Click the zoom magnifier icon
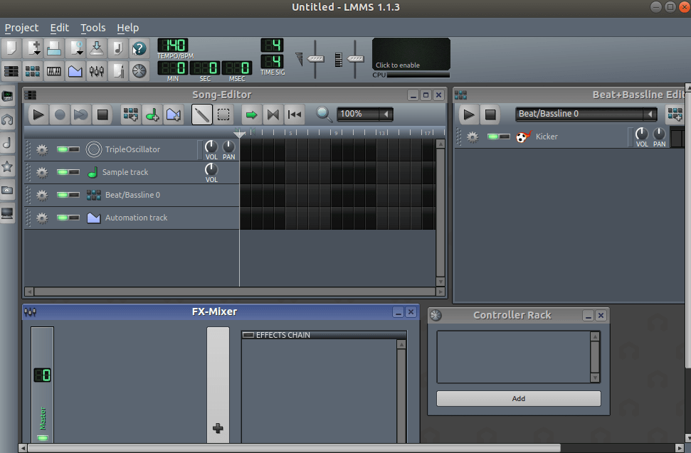 point(324,114)
